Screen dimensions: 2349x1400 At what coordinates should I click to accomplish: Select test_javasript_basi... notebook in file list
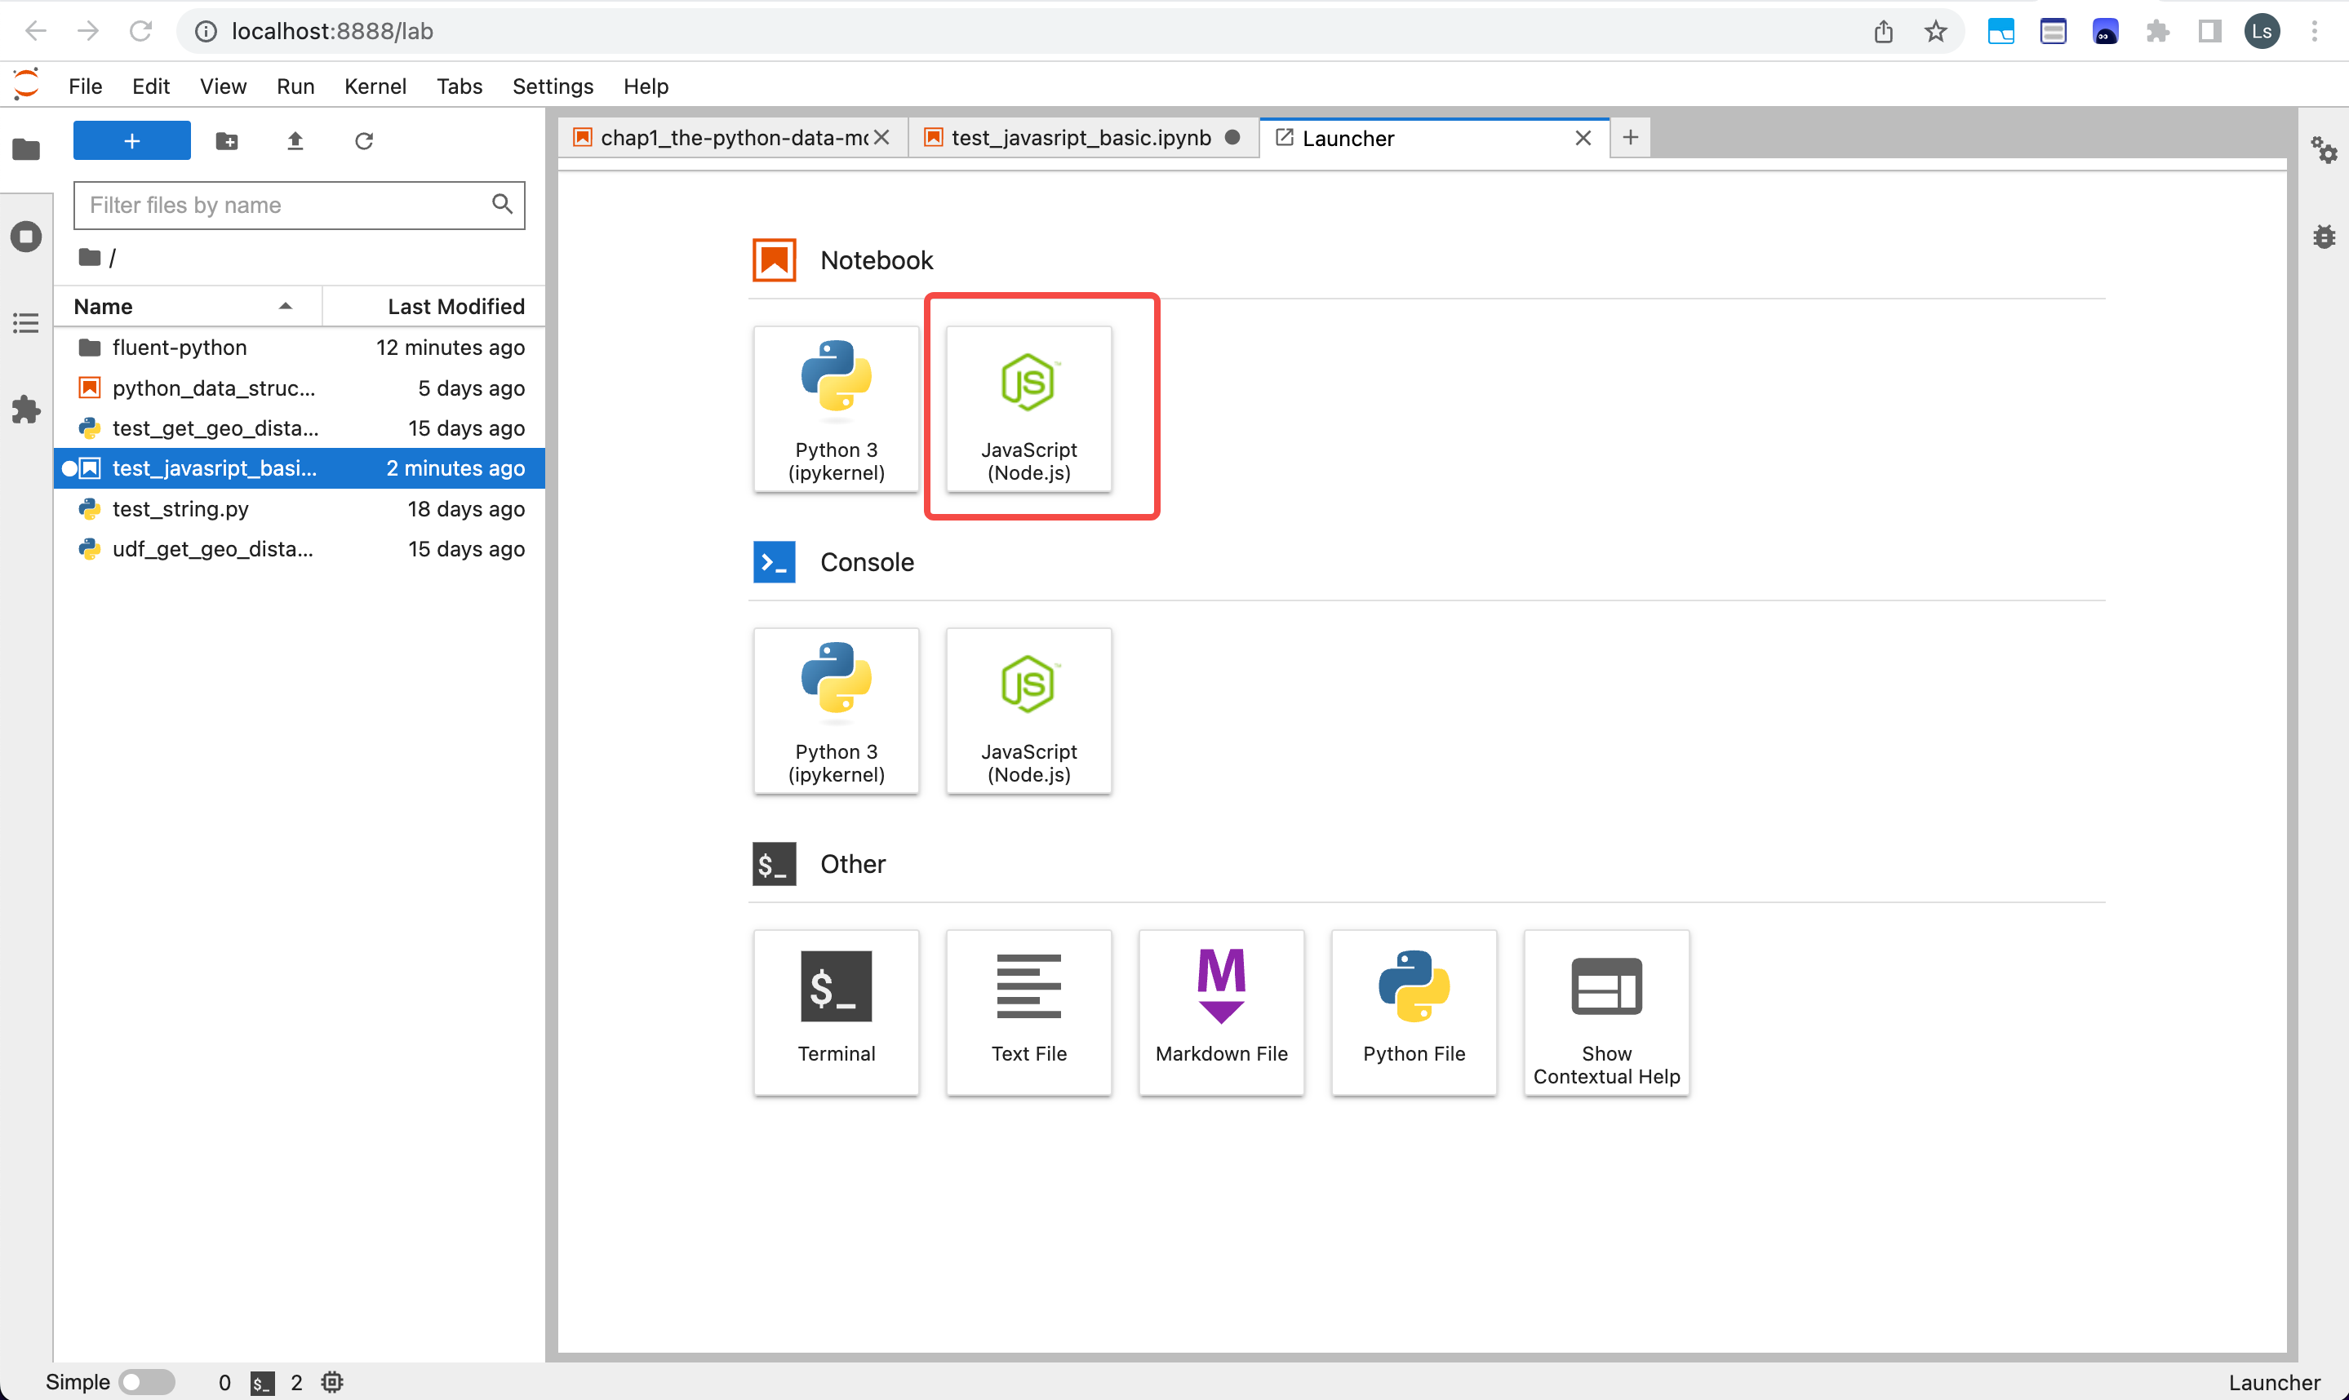point(300,468)
